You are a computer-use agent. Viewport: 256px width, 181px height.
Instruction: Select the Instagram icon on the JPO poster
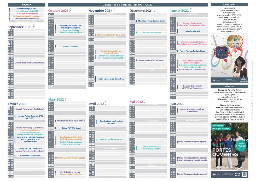click(x=238, y=176)
